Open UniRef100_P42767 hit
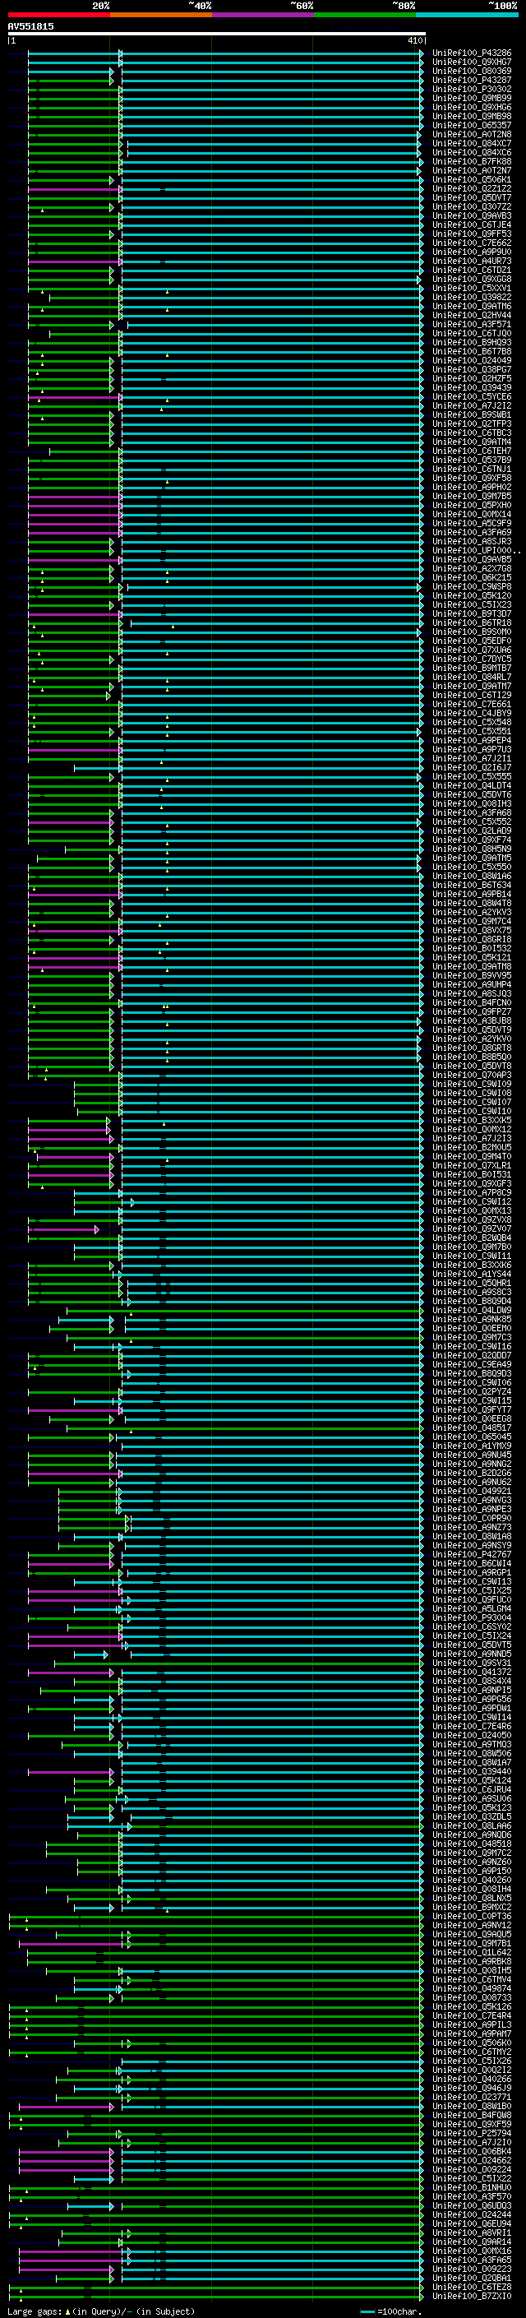The height and width of the screenshot is (2318, 526). 471,1555
